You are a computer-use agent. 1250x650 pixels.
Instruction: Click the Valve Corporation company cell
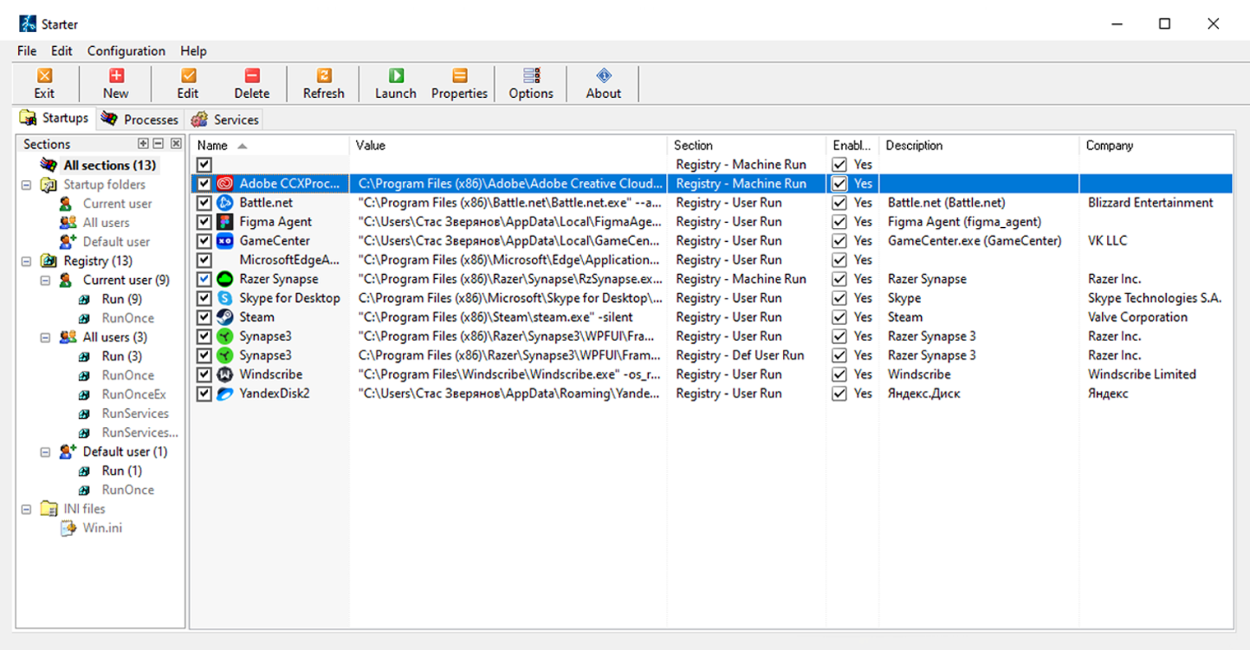(x=1137, y=317)
